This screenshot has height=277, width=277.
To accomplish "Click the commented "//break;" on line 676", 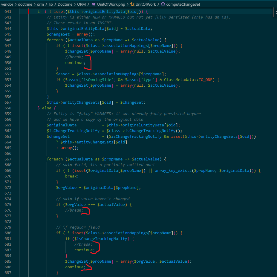I will click(x=74, y=210).
